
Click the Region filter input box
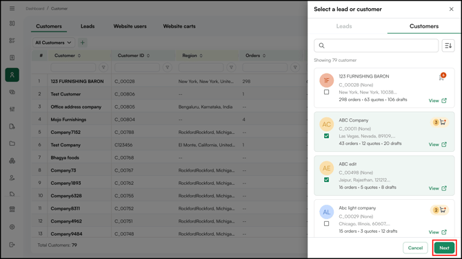201,67
